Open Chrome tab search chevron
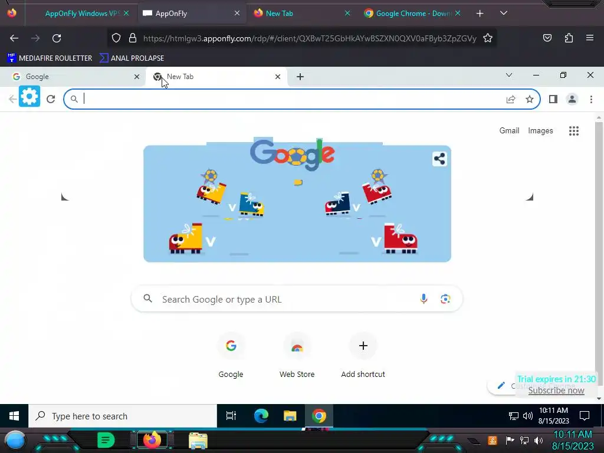 tap(509, 75)
